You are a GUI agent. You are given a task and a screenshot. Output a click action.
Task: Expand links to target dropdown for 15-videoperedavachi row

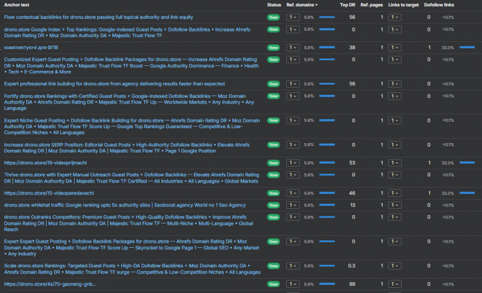(395, 193)
